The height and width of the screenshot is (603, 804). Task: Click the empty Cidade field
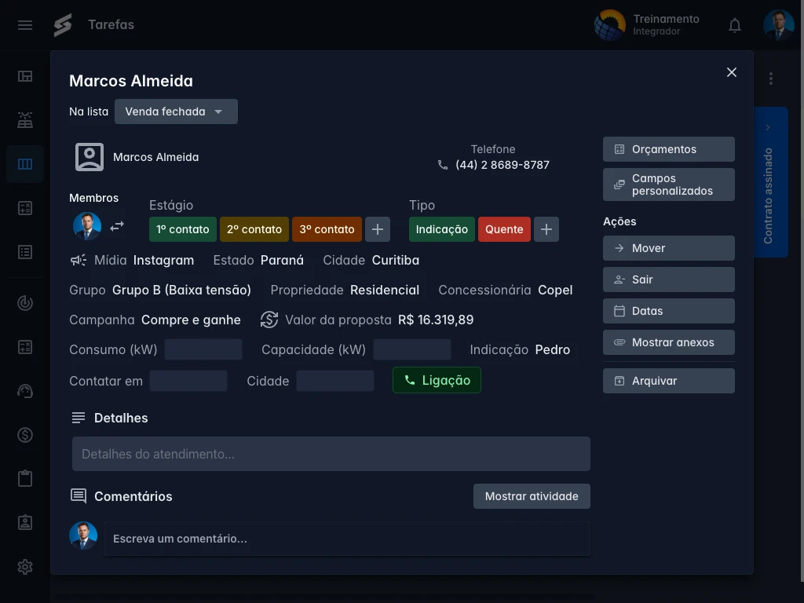(335, 381)
